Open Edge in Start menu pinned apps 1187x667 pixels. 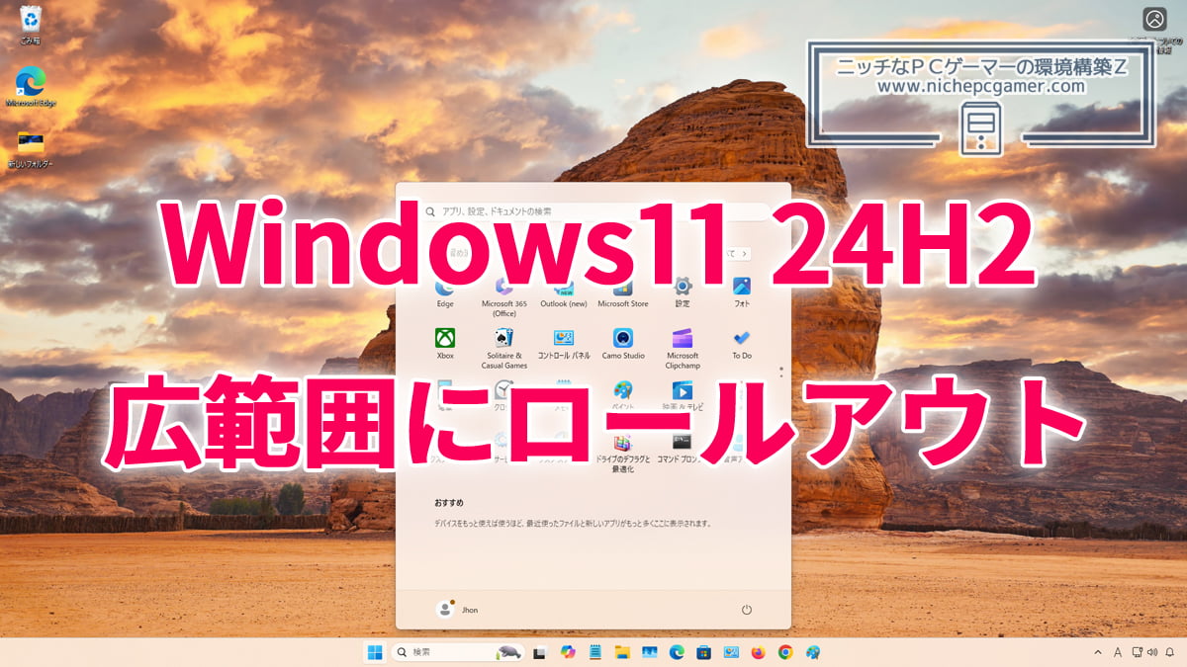(x=445, y=292)
